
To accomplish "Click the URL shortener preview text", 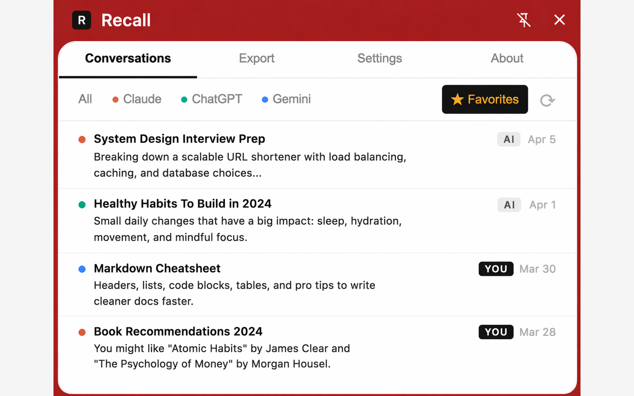I will point(250,165).
